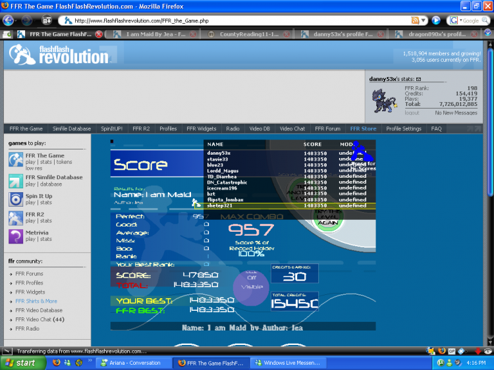494x370 pixels.
Task: Click FFR Simfile Database sidebar icon
Action: coord(15,181)
